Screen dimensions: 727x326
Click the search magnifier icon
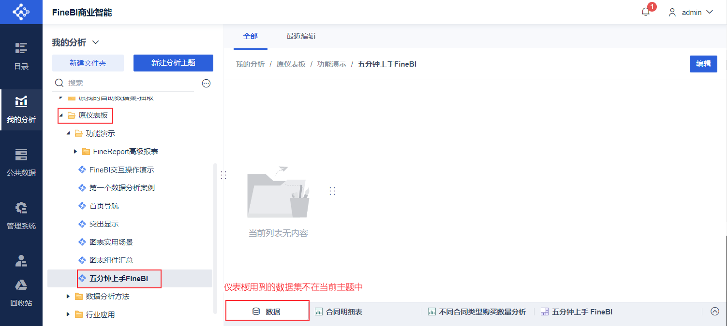click(59, 83)
